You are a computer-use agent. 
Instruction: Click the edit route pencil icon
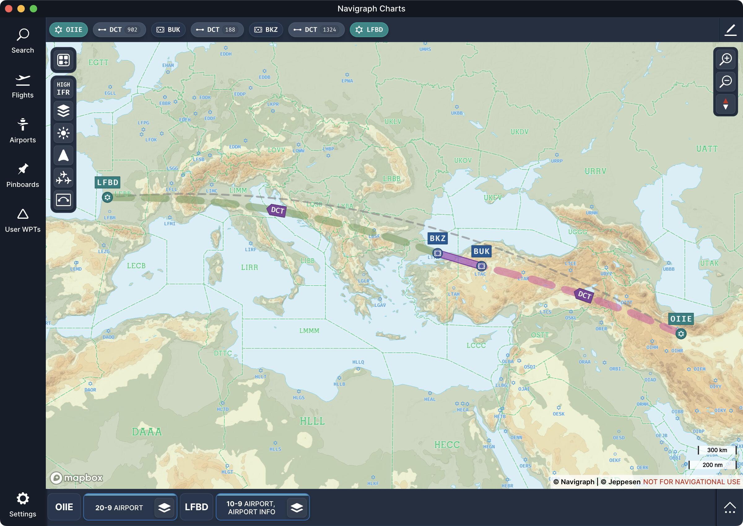click(731, 30)
